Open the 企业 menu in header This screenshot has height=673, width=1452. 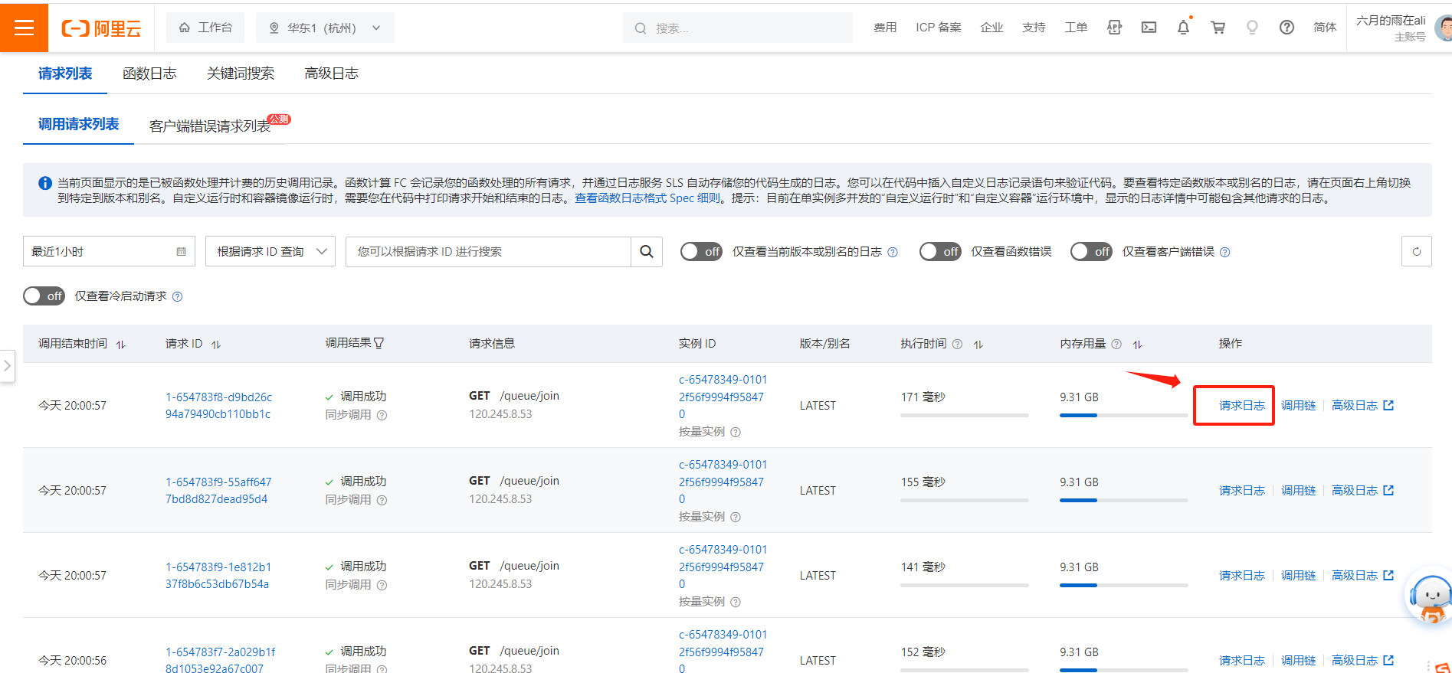991,28
